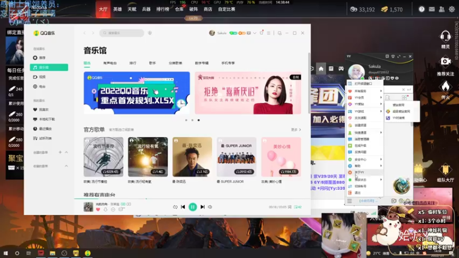Select the 音乐馆 sidebar entry
The height and width of the screenshot is (258, 459).
(49, 67)
